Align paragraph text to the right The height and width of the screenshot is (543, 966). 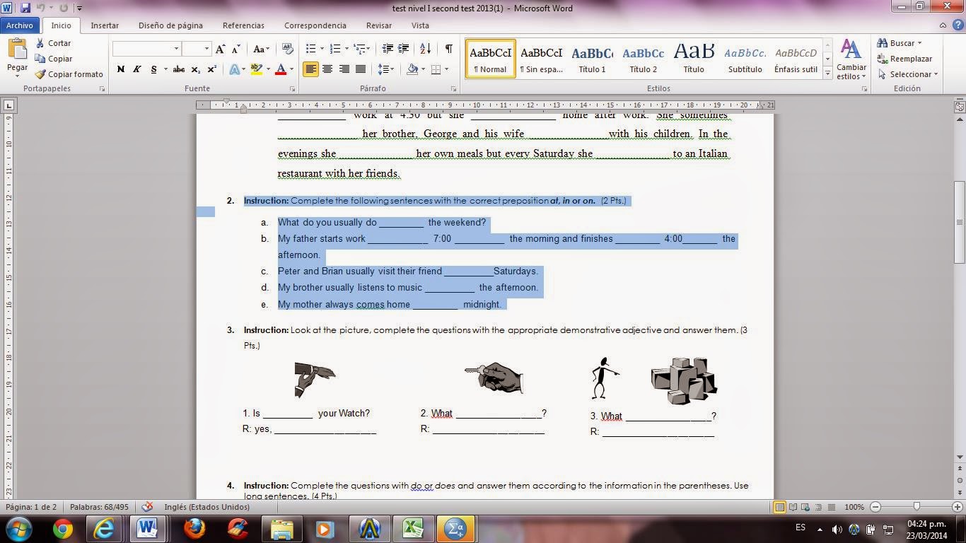[x=344, y=69]
